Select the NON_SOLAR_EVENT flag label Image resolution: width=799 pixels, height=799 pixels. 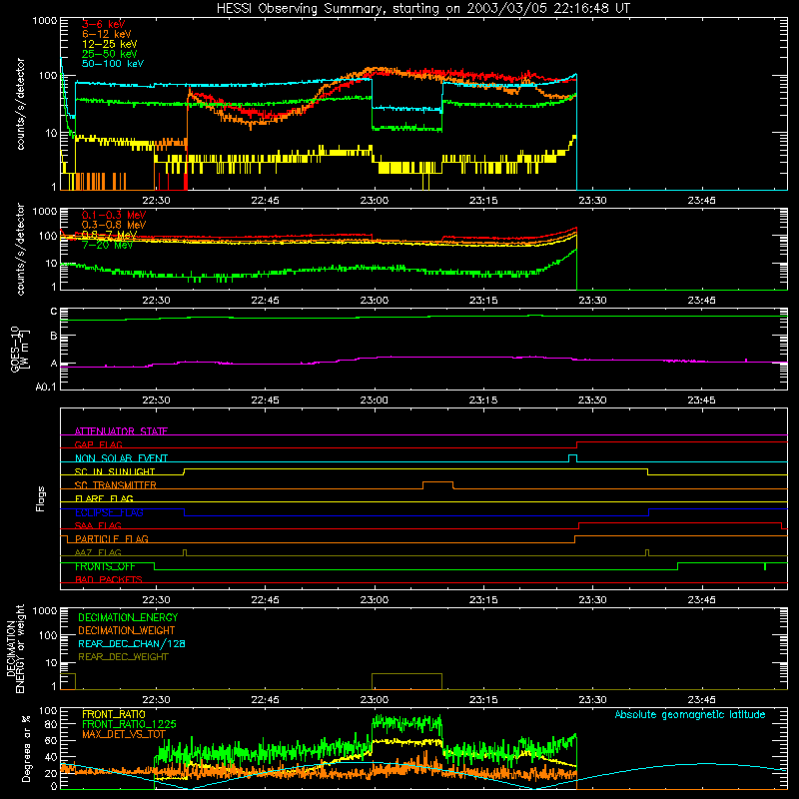pyautogui.click(x=121, y=458)
